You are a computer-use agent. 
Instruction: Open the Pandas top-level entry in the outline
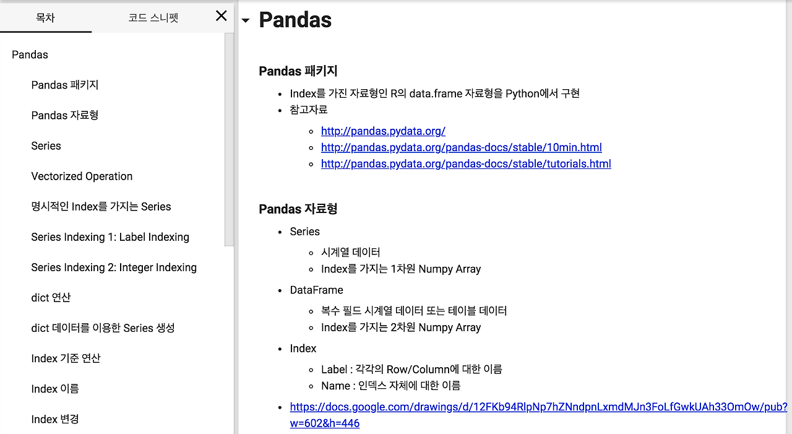pyautogui.click(x=30, y=54)
